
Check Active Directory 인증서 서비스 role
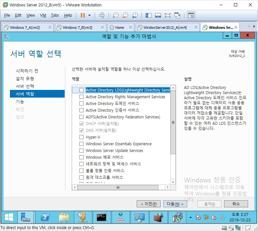coord(81,110)
